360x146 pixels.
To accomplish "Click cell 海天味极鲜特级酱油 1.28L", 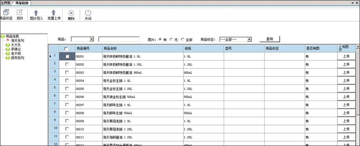I will point(143,65).
